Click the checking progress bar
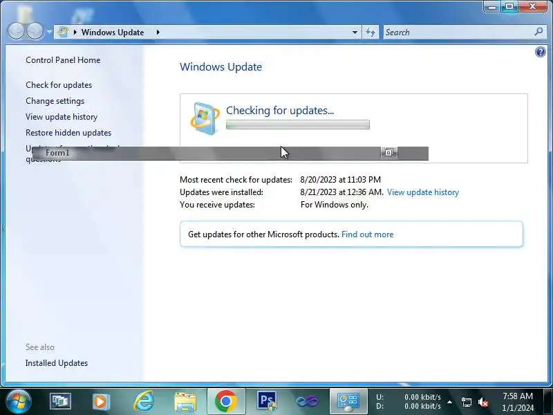553x415 pixels. 298,124
